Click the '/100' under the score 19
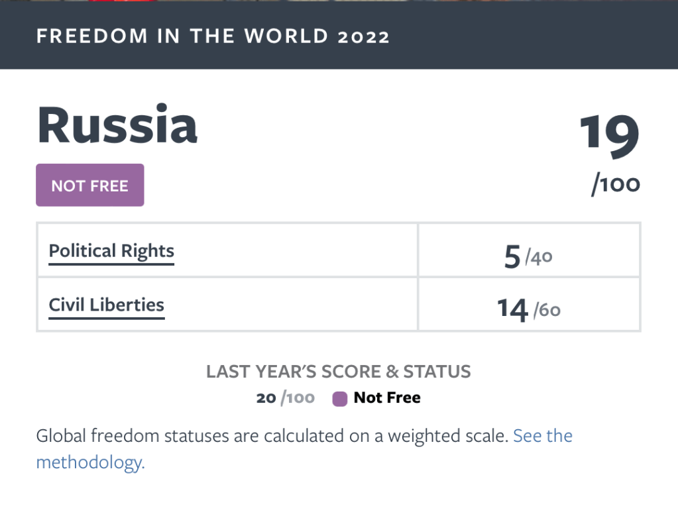678x518 pixels. point(616,185)
